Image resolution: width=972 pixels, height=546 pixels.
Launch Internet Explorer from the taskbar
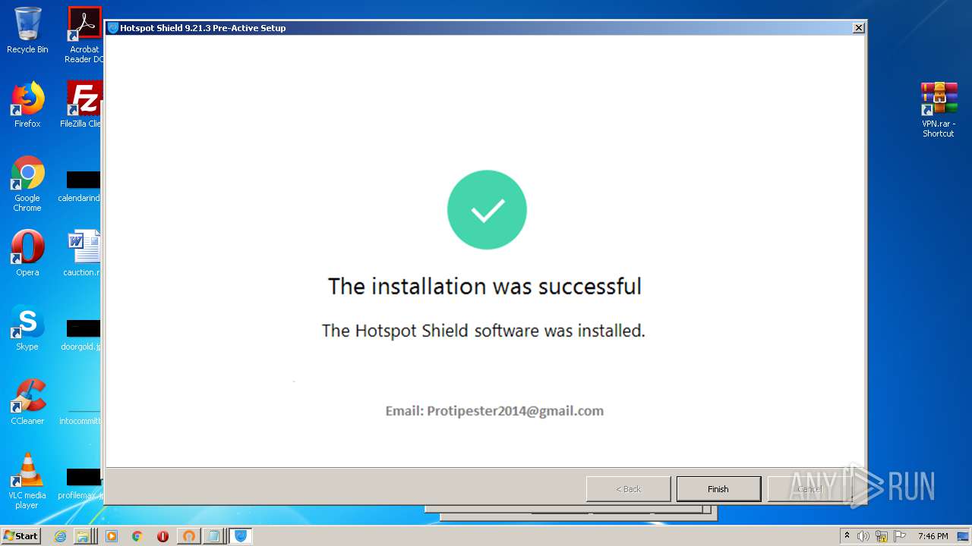[x=61, y=536]
